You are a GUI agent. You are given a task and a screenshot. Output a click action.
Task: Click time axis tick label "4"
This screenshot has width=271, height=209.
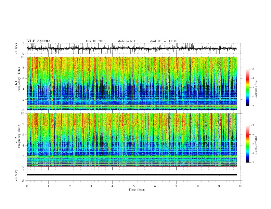click(112, 186)
